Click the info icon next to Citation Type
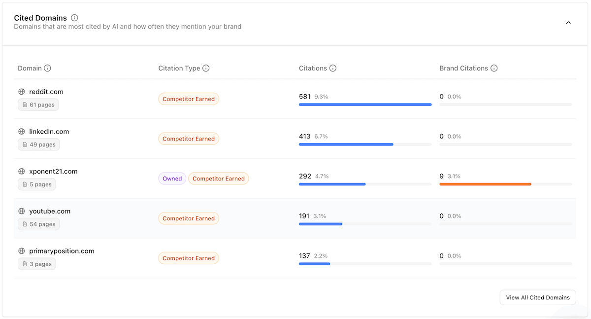 pyautogui.click(x=206, y=69)
